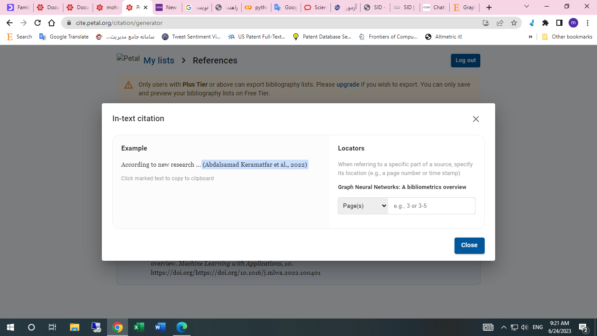597x336 pixels.
Task: Open the Search bookmark
Action: coord(20,37)
